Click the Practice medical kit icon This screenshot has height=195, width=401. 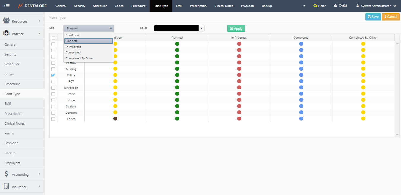coord(6,33)
